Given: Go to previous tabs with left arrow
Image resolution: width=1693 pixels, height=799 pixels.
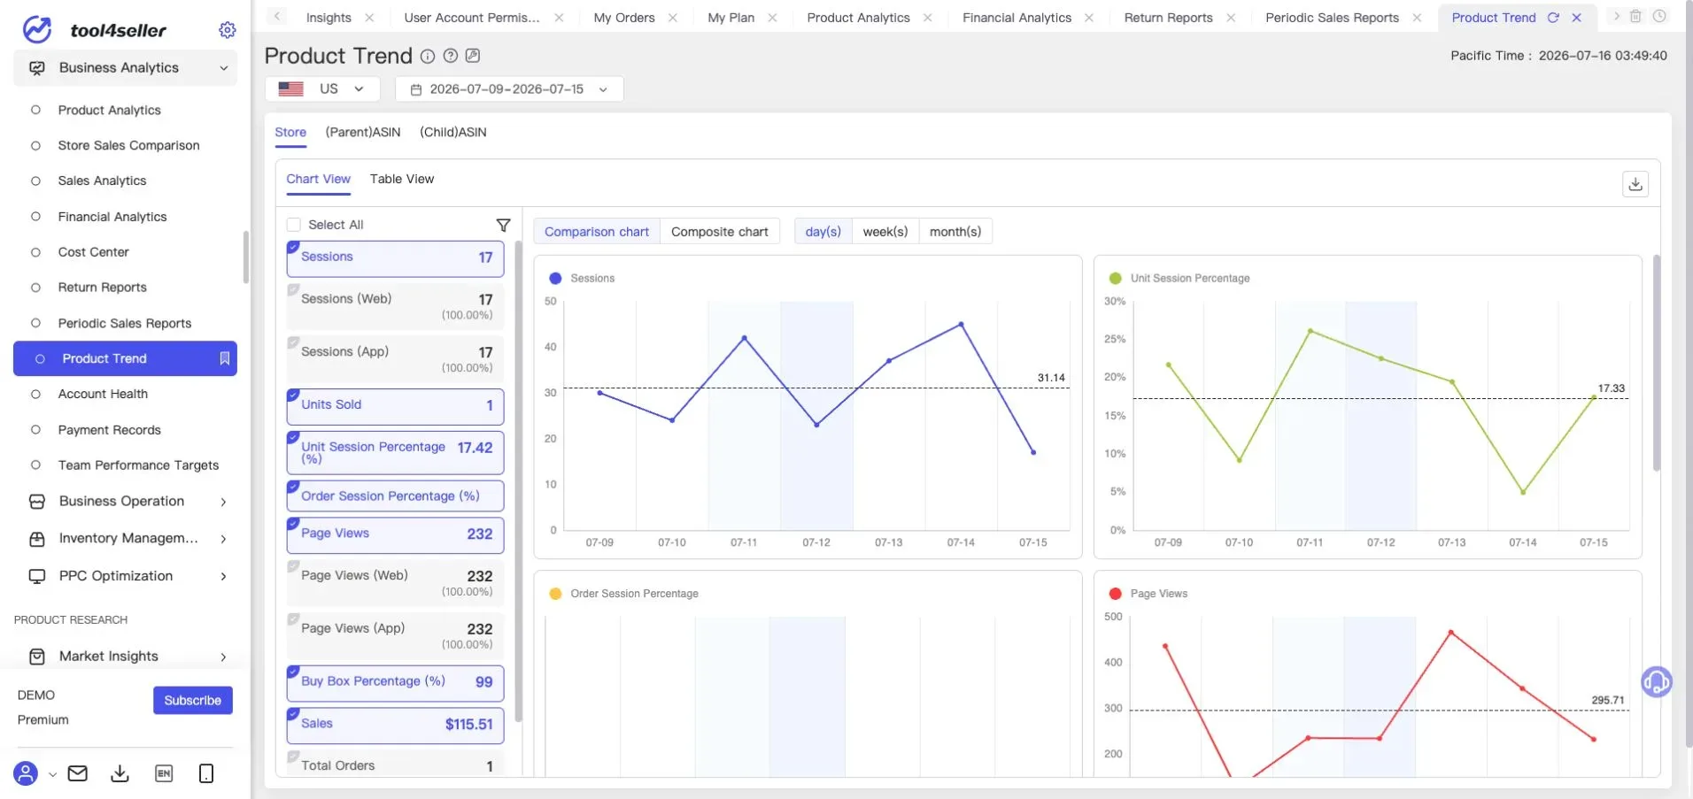Looking at the screenshot, I should 277,17.
